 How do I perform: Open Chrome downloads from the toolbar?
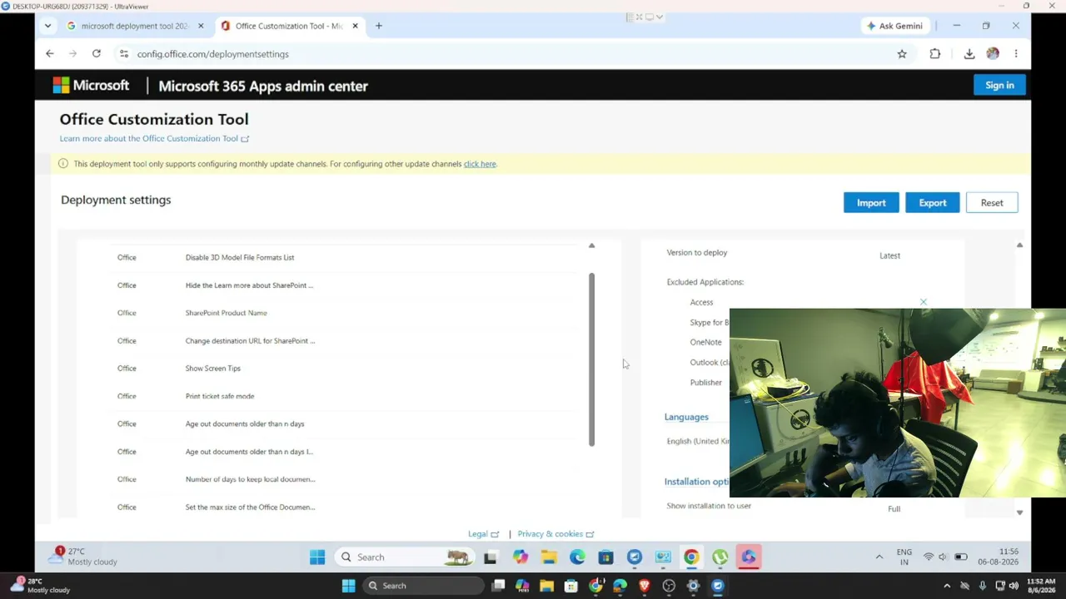(969, 54)
